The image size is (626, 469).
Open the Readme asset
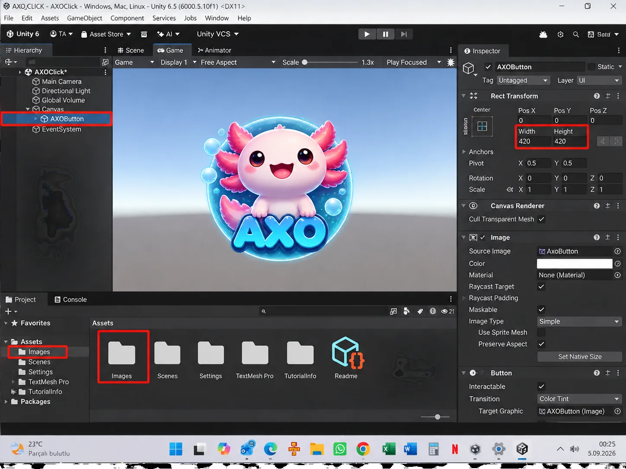347,358
